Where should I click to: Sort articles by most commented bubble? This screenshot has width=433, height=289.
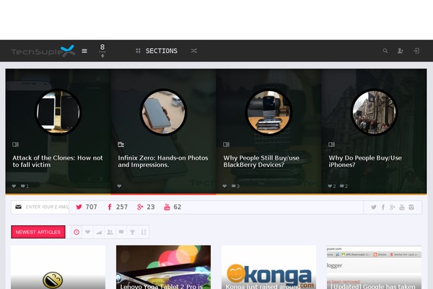point(121,232)
